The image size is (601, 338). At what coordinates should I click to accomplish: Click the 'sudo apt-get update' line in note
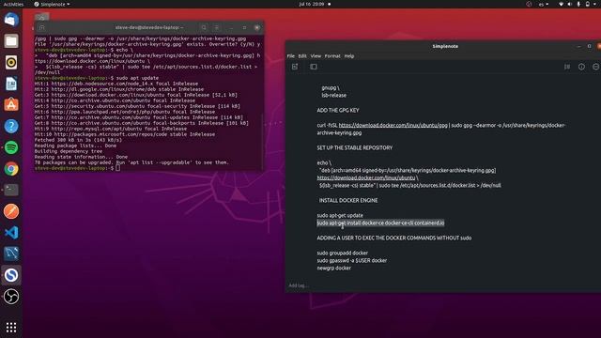coord(340,215)
